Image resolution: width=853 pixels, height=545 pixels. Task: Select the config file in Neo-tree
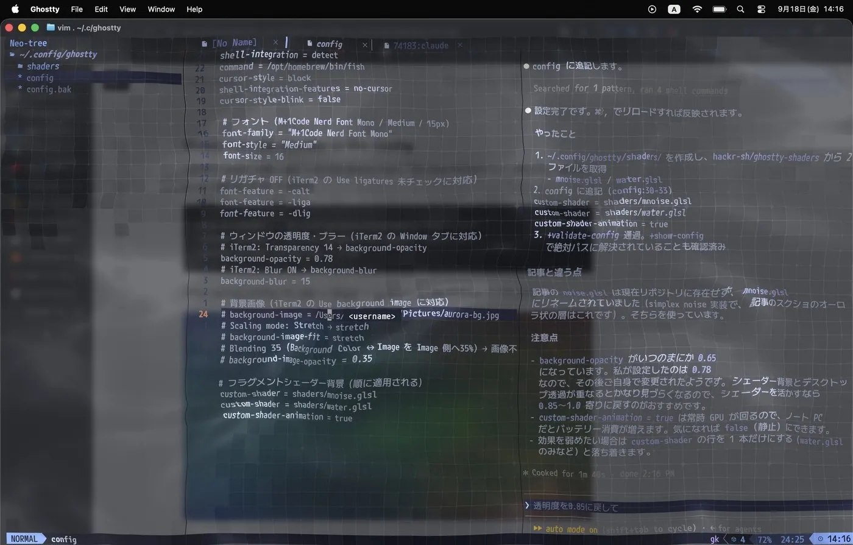(x=40, y=78)
